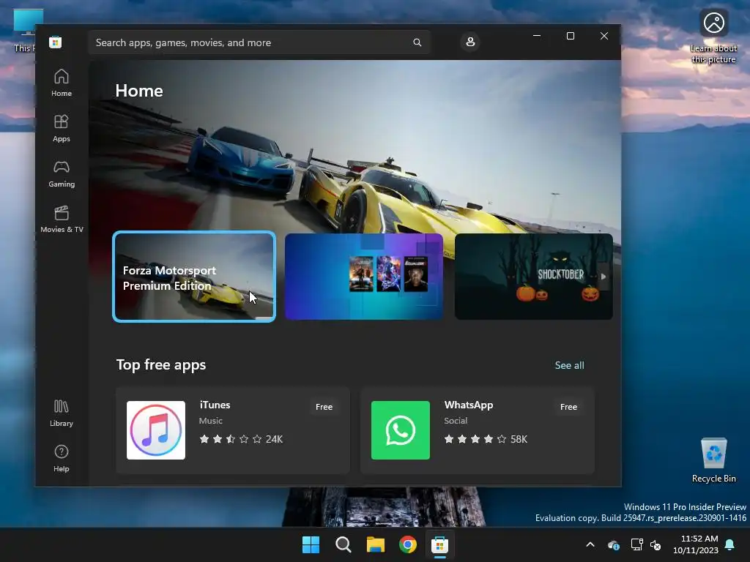Click See all for Top free apps
The image size is (750, 562).
click(x=569, y=366)
